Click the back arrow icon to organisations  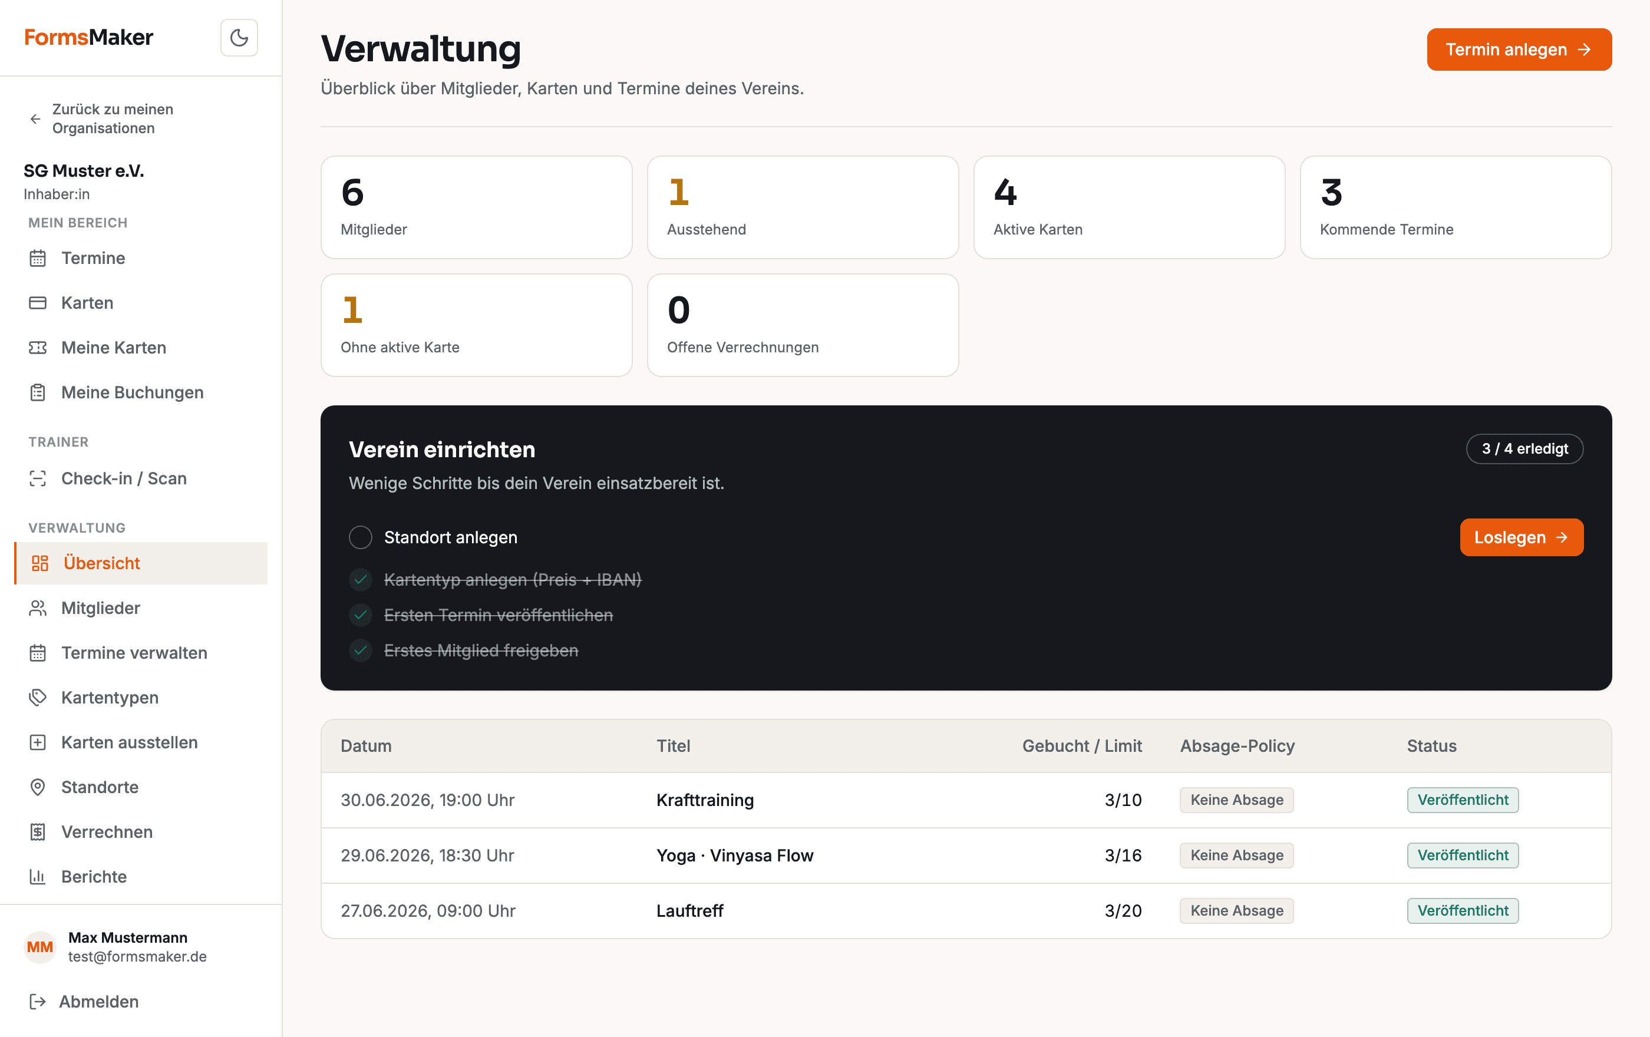[x=35, y=118]
